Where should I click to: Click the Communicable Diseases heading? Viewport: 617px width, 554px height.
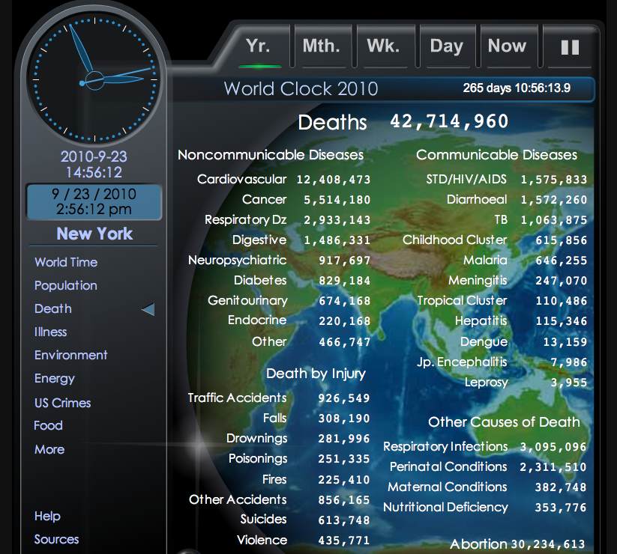click(496, 155)
